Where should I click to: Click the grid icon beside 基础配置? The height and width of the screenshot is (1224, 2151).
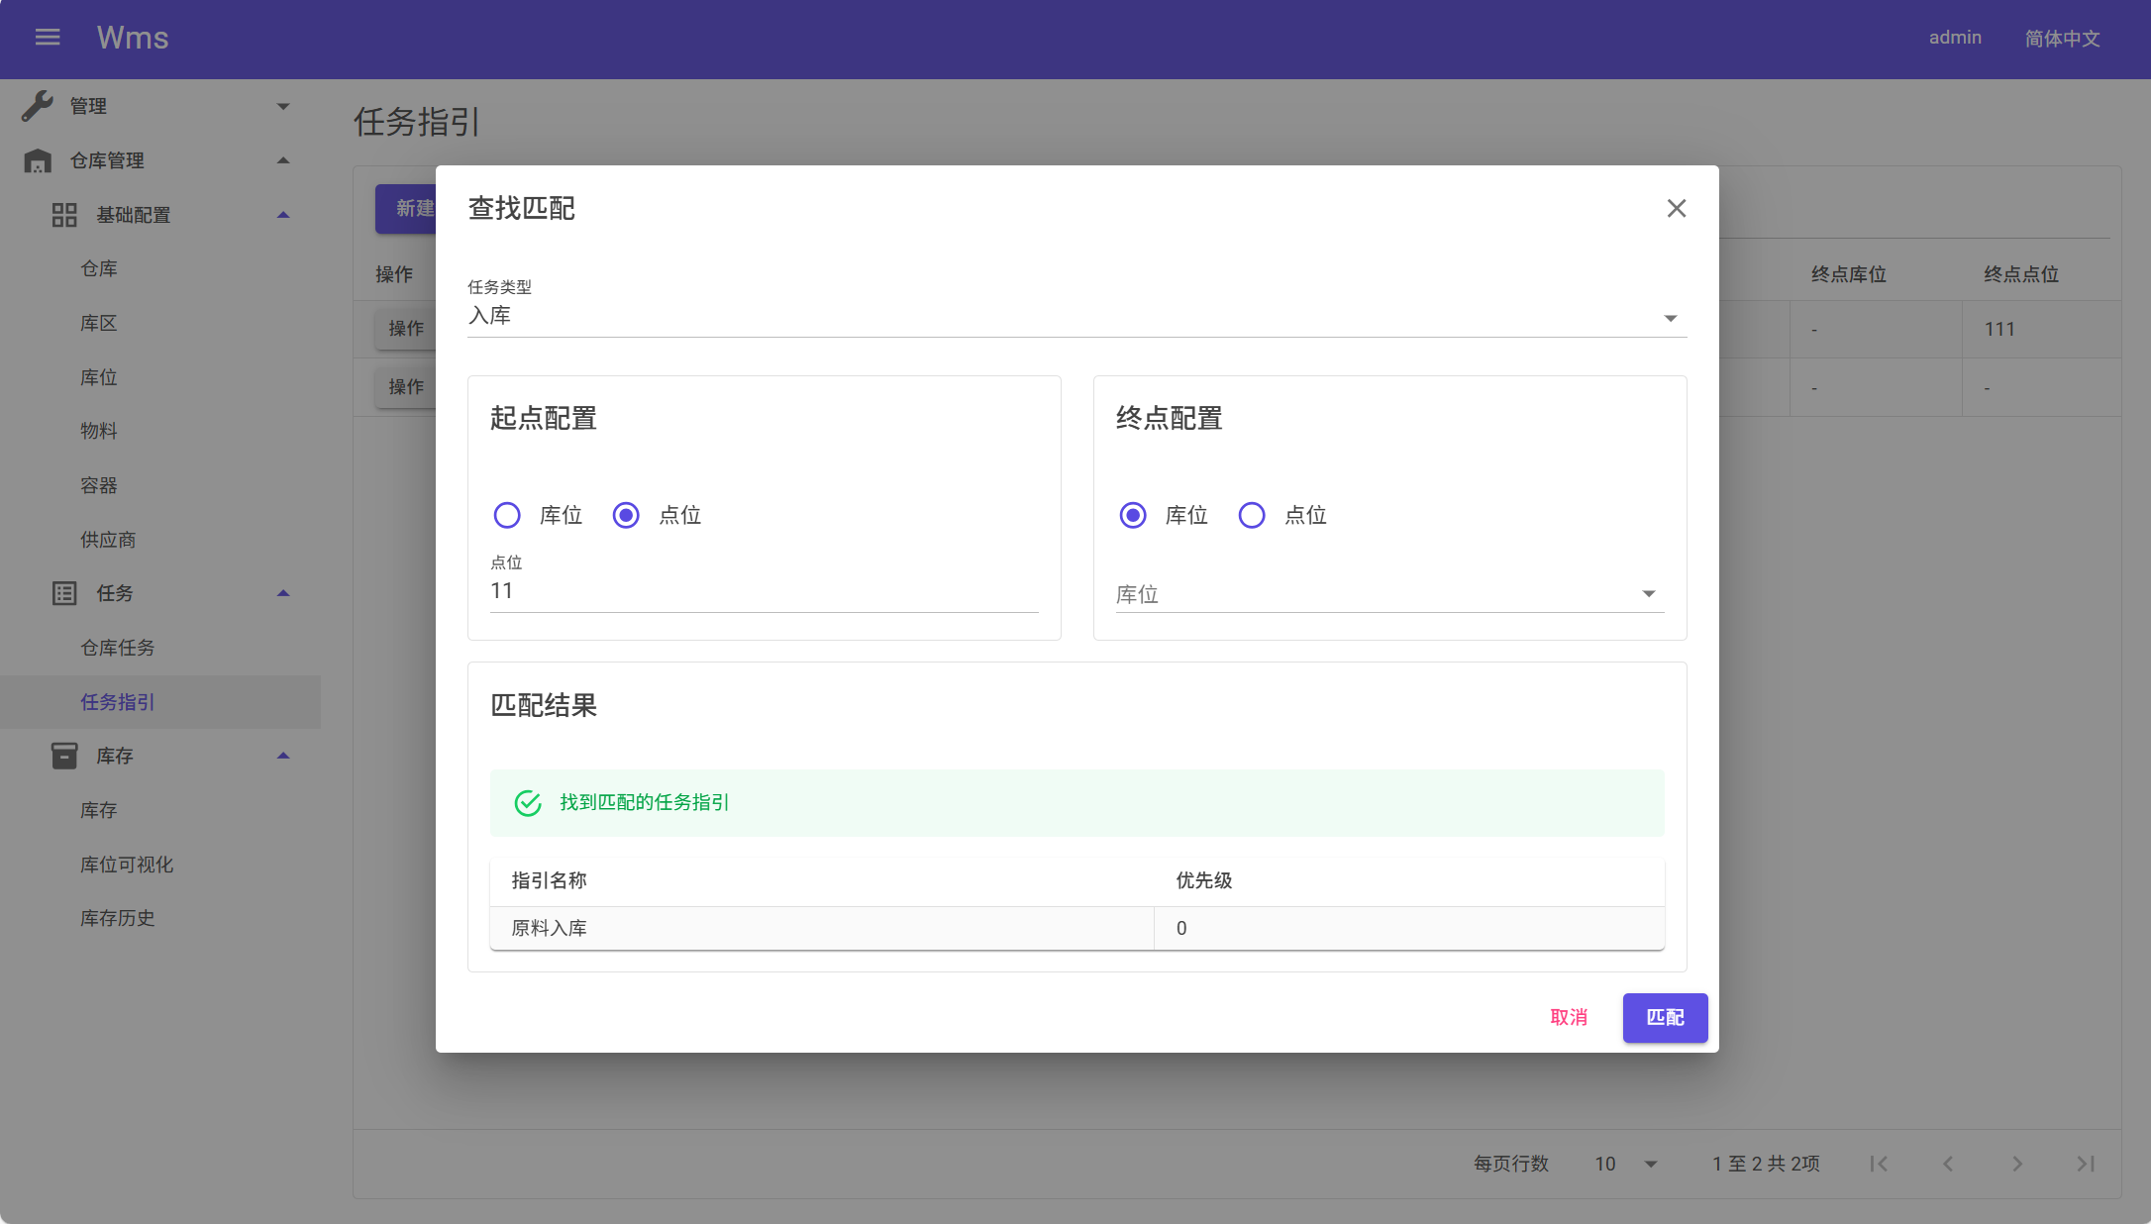pyautogui.click(x=64, y=215)
